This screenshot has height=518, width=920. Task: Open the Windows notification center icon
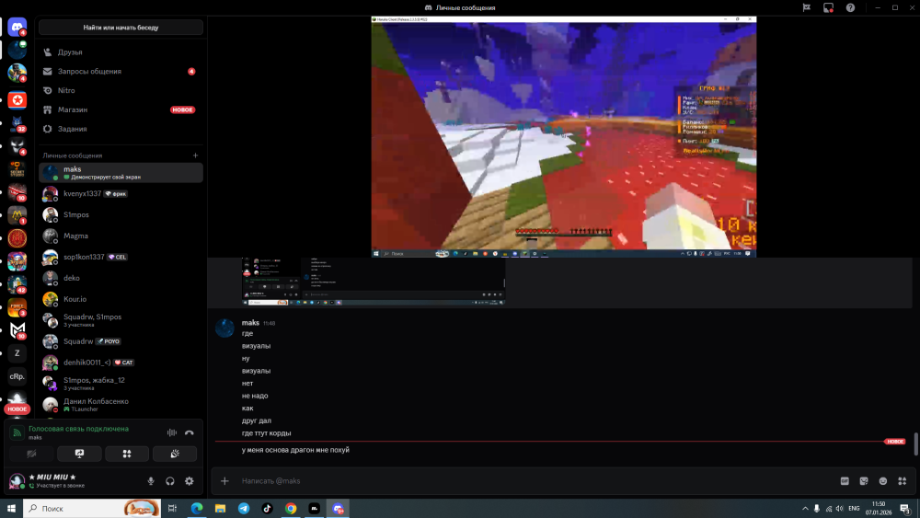tap(905, 509)
